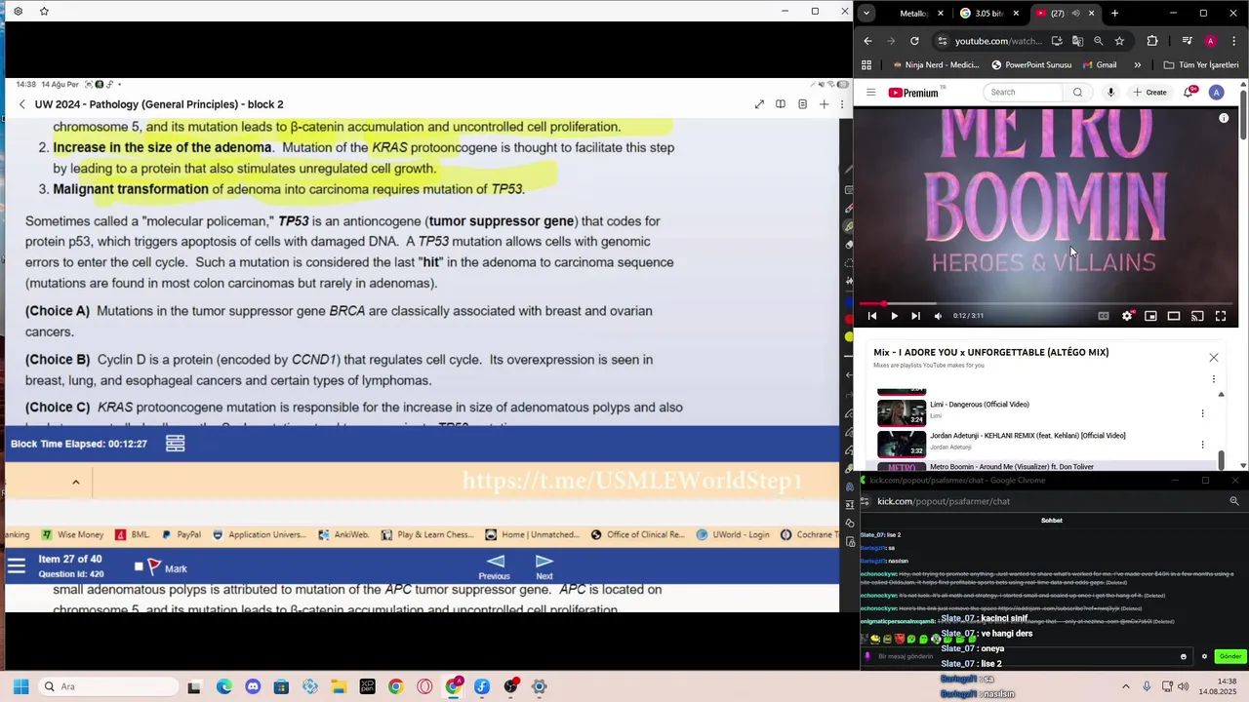The width and height of the screenshot is (1249, 702).
Task: Open options for Limi - Dangerous video
Action: (x=1202, y=413)
